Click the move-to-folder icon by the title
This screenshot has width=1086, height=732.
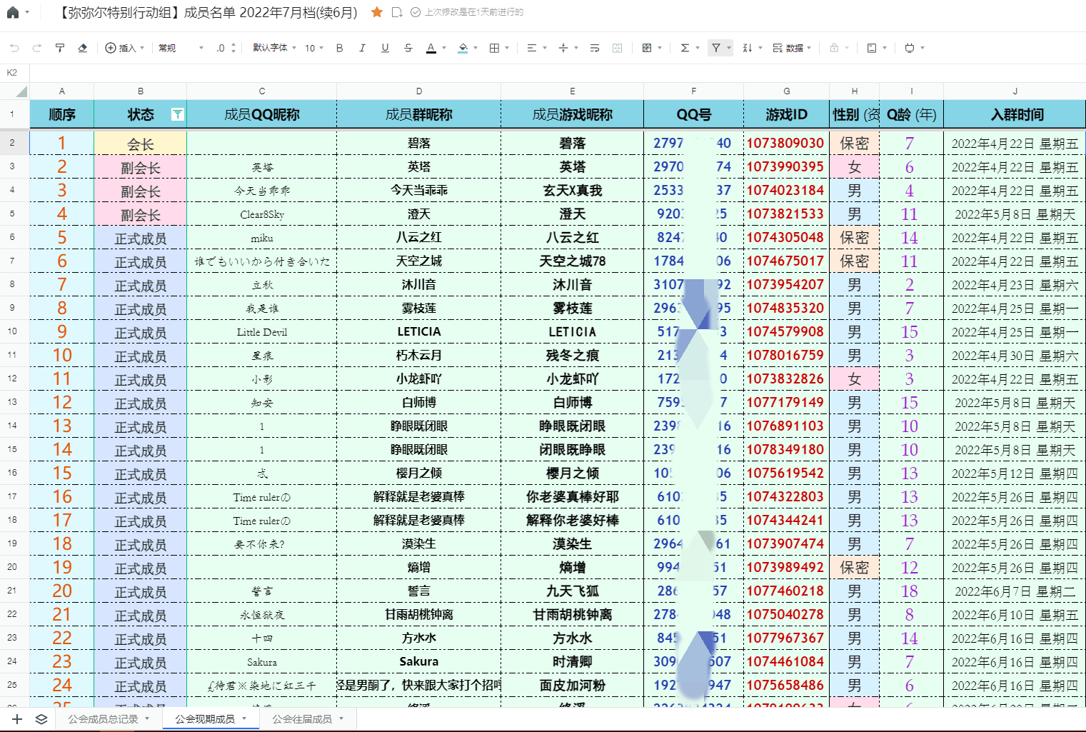[x=397, y=12]
